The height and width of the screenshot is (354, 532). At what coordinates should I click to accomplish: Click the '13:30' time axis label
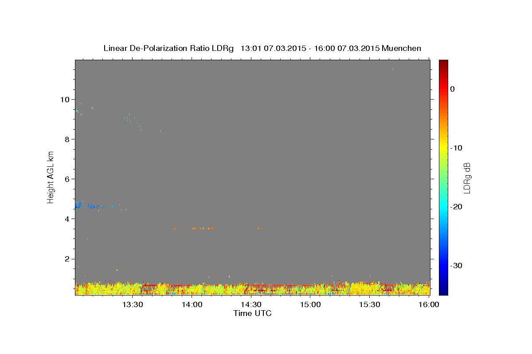pos(133,304)
